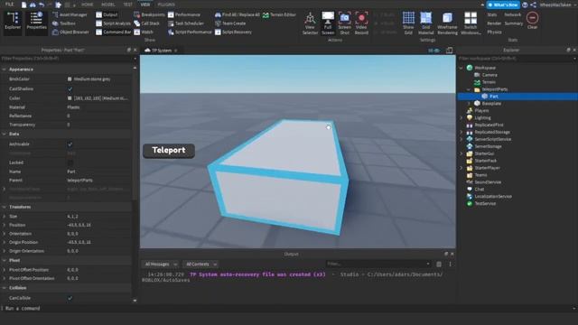Expand the Size property
Viewport: 578px width, 325px height.
[4, 217]
